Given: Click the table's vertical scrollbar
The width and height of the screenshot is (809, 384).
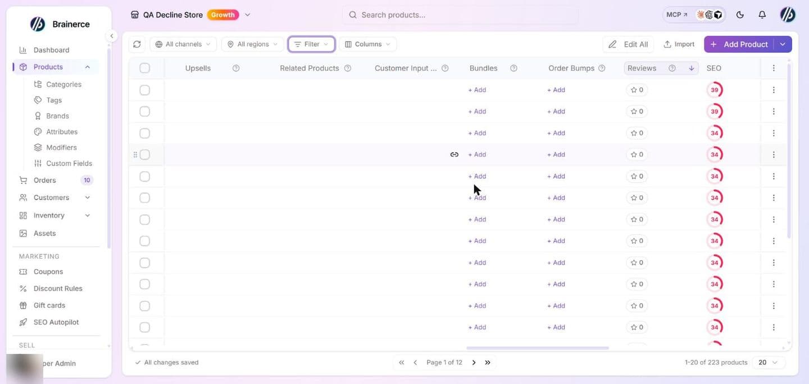Looking at the screenshot, I should pyautogui.click(x=789, y=151).
